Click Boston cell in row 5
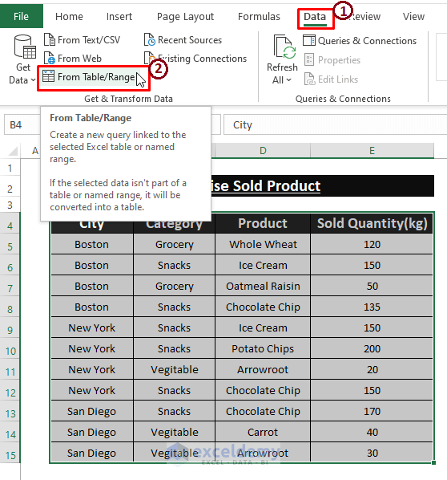 tap(91, 244)
